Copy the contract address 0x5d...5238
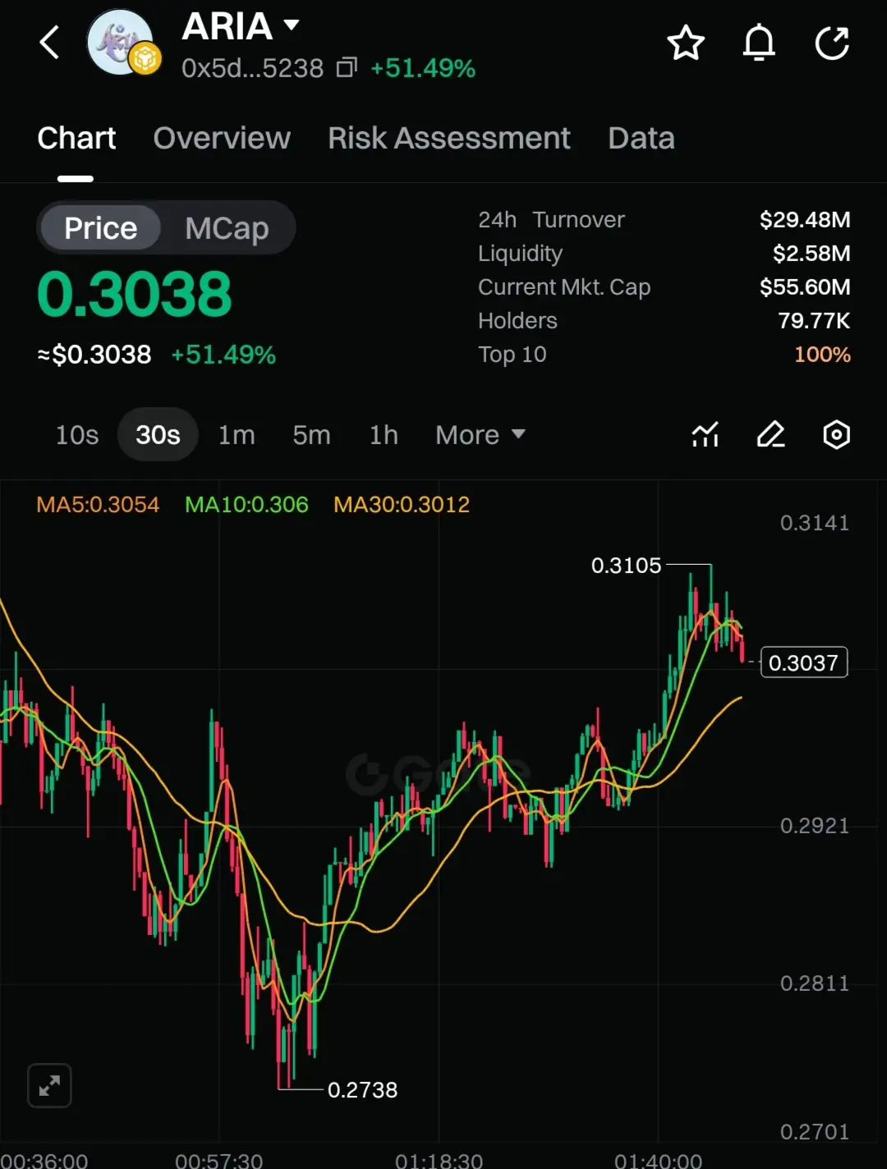887x1169 pixels. click(347, 67)
